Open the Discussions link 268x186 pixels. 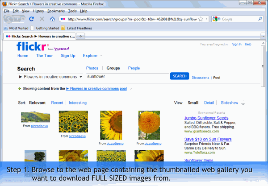pos(200,78)
